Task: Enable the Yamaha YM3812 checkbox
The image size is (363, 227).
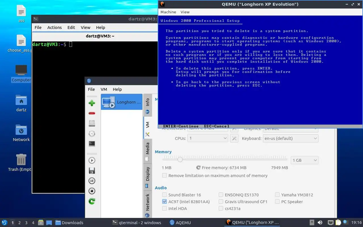Action: click(277, 195)
